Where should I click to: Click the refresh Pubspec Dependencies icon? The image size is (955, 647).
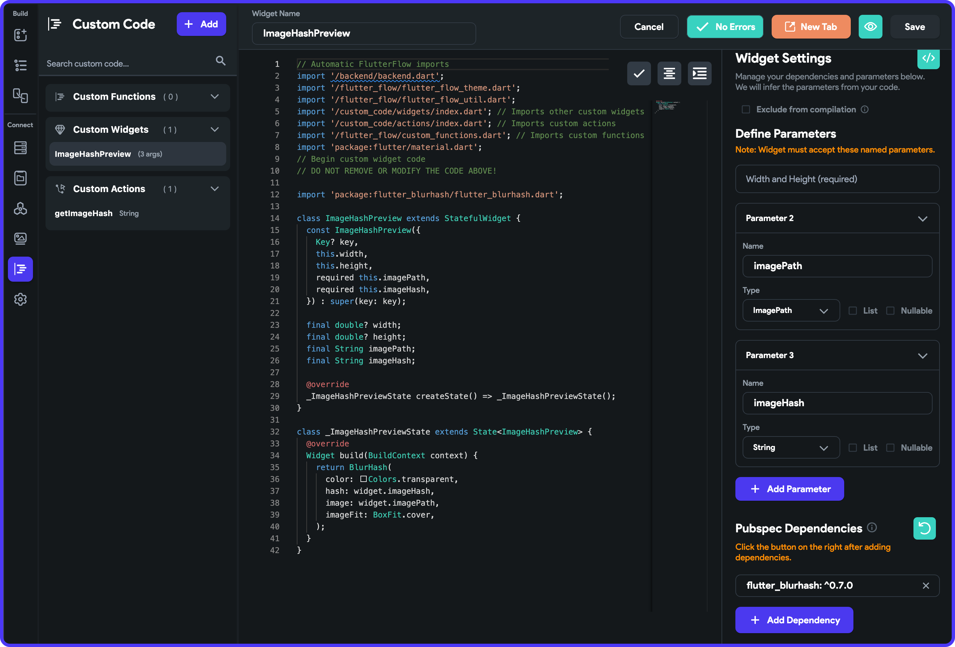pos(924,528)
